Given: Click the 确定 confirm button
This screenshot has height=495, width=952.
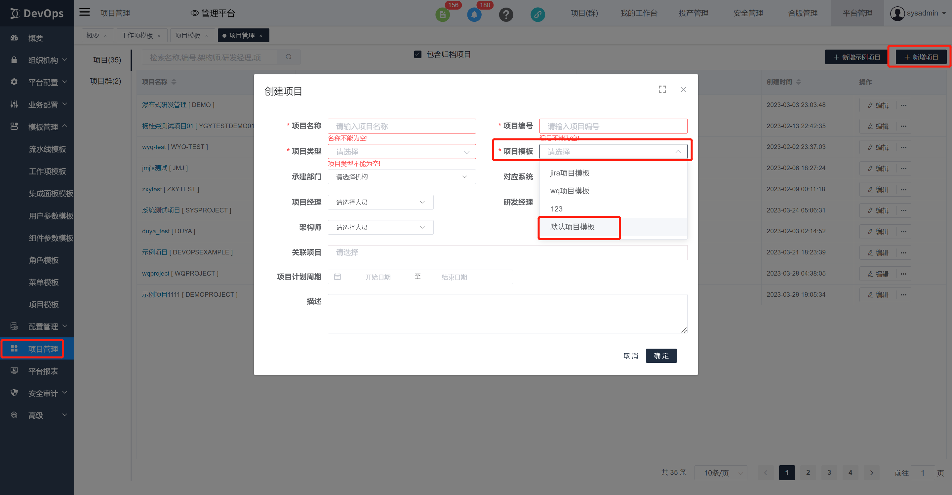Looking at the screenshot, I should tap(661, 355).
